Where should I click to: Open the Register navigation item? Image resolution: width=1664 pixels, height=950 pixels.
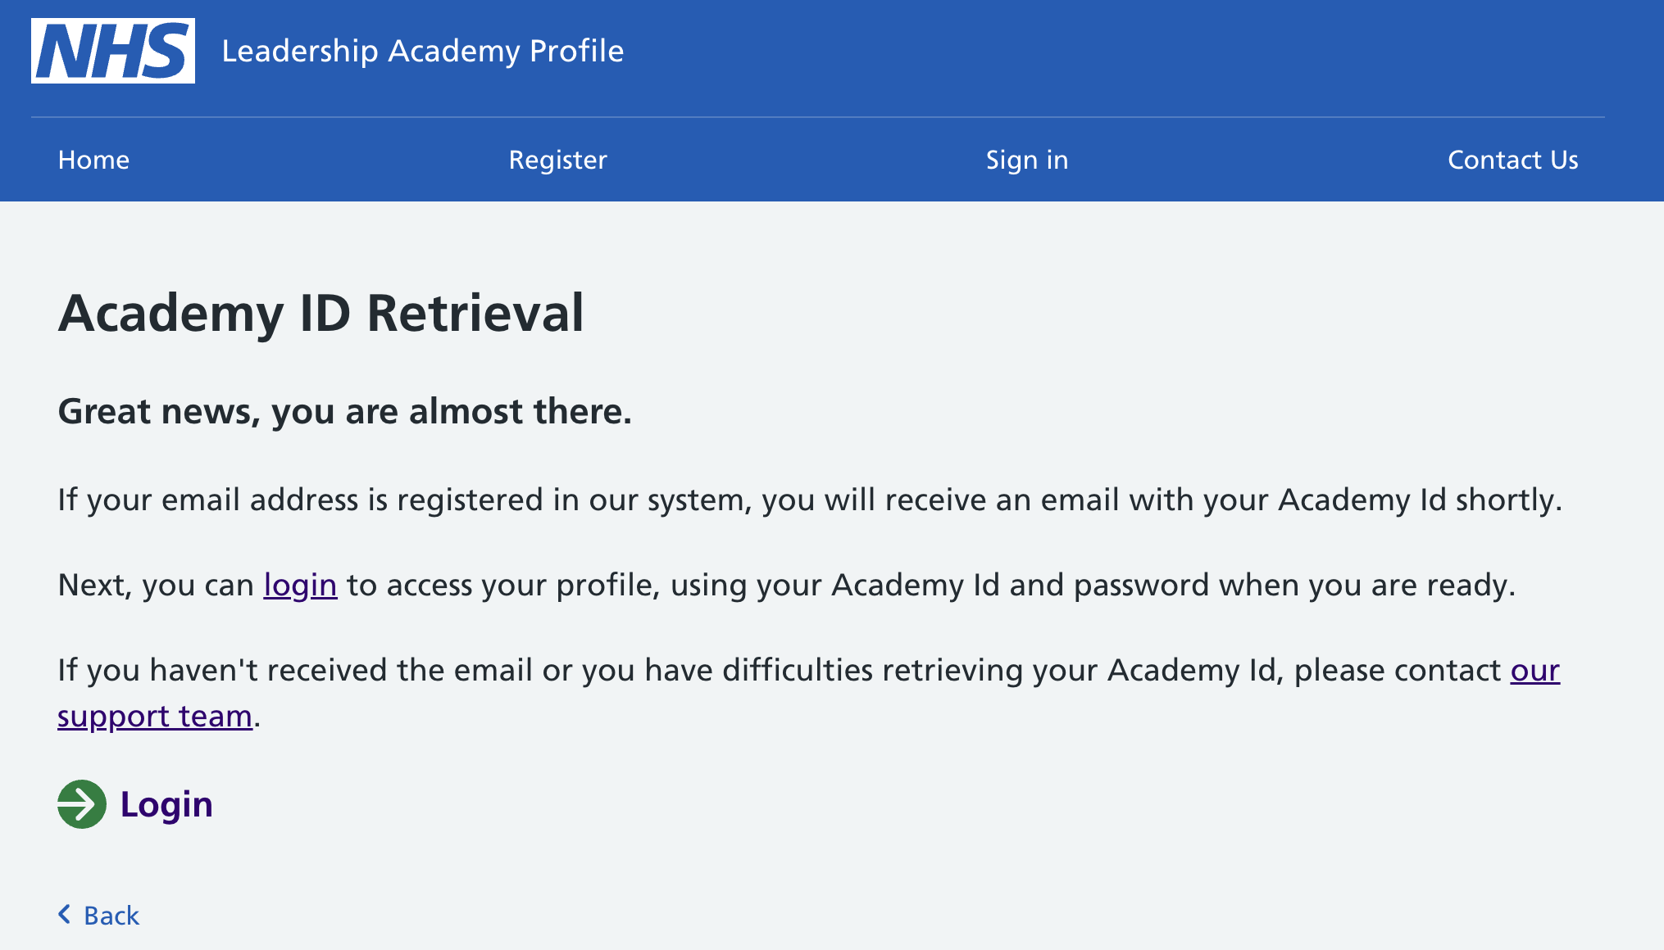pos(558,160)
